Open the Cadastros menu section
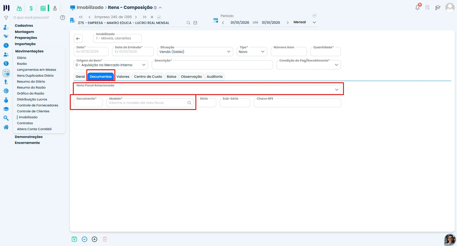 point(24,26)
